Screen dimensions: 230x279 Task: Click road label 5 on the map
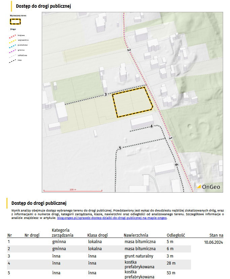(x=120, y=148)
